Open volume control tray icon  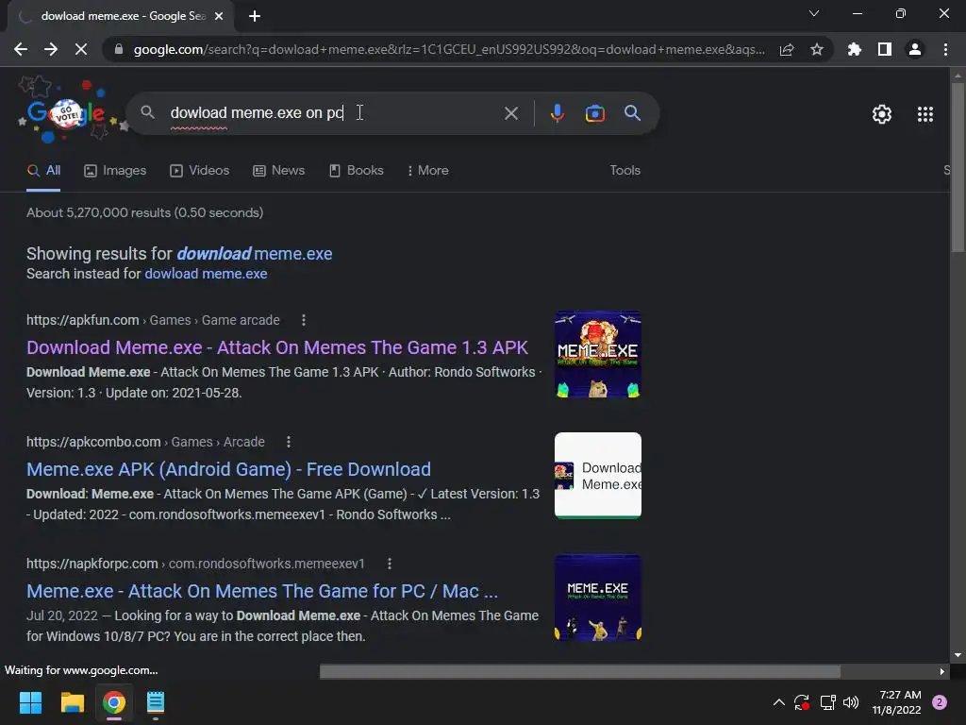pos(851,702)
